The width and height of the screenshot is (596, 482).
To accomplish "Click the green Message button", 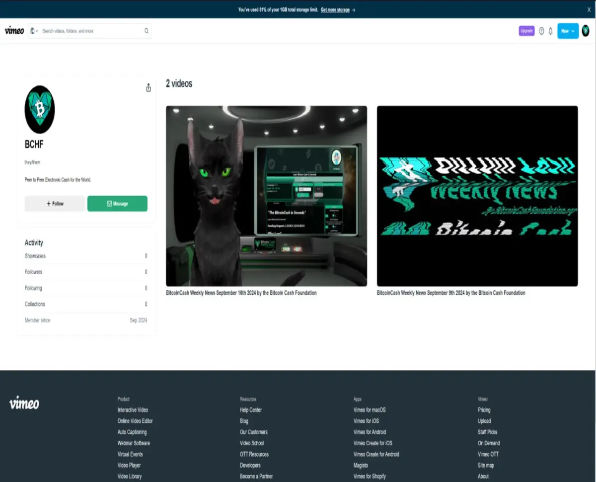I will [117, 204].
